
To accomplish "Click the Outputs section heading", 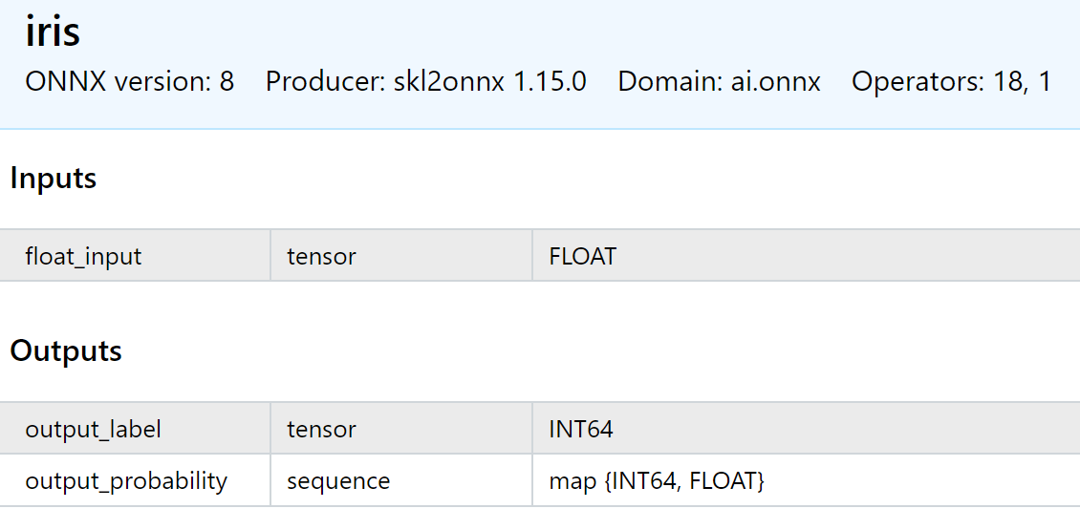I will tap(66, 351).
